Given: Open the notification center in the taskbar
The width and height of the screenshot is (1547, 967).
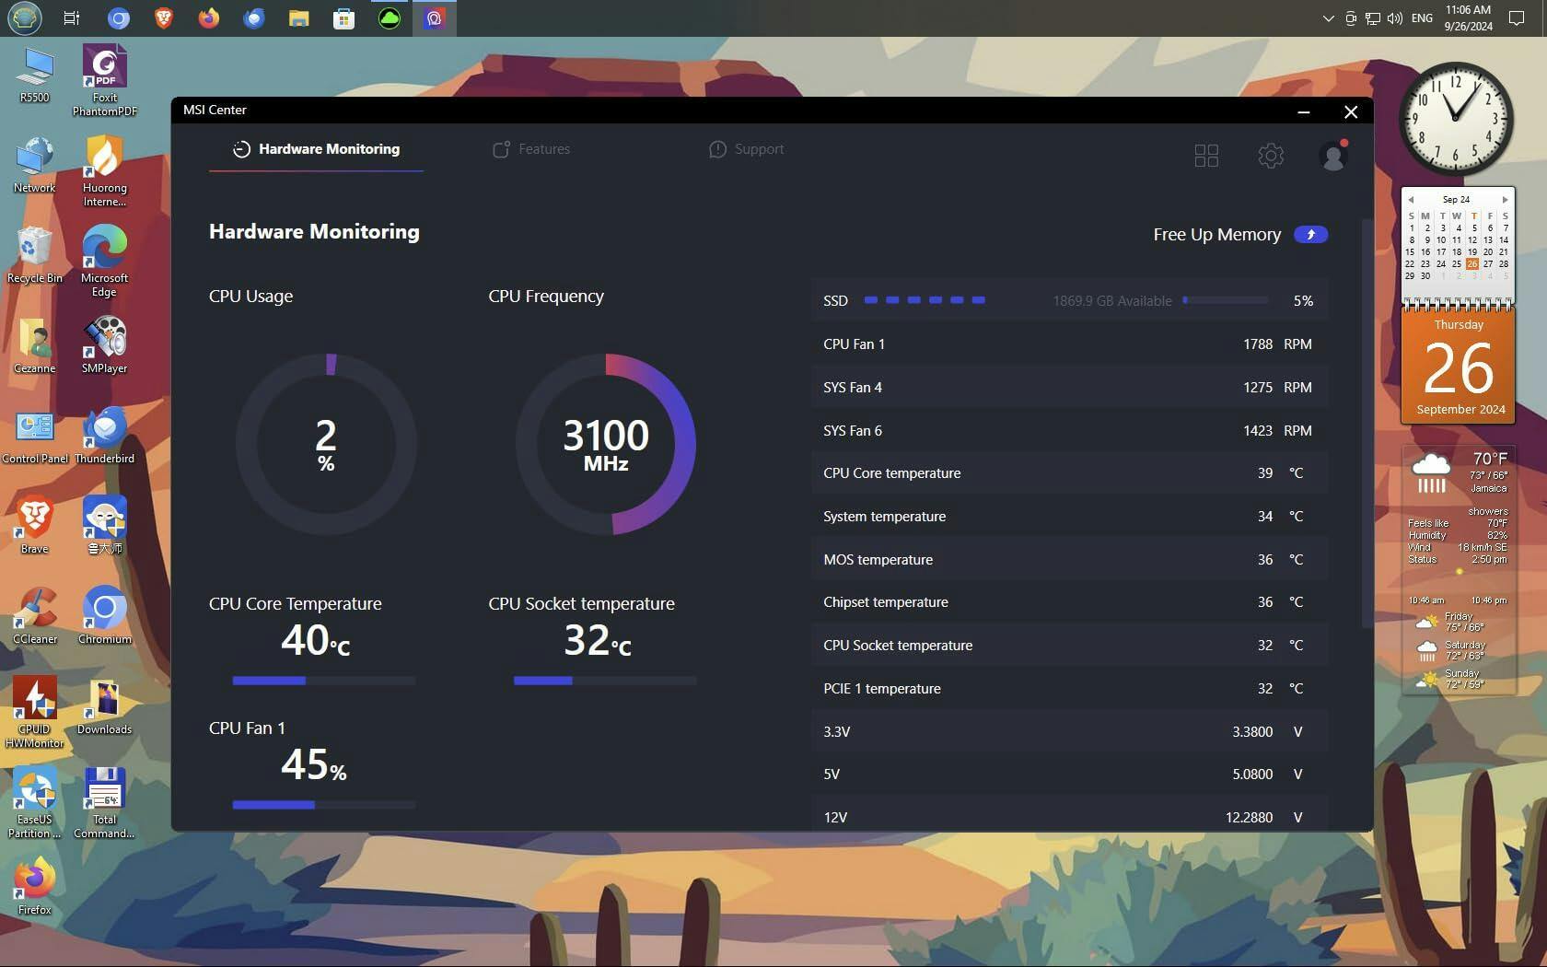Looking at the screenshot, I should [1517, 18].
